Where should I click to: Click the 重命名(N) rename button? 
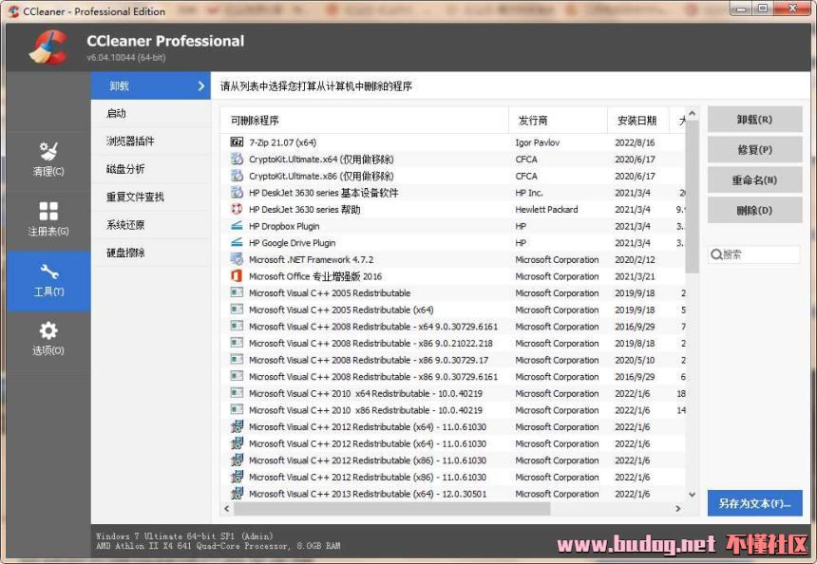(754, 180)
